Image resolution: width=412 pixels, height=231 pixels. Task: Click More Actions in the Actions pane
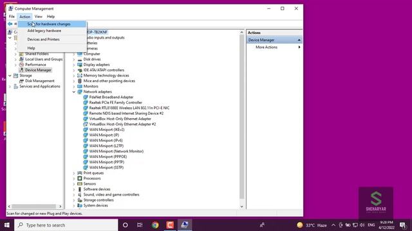(267, 47)
